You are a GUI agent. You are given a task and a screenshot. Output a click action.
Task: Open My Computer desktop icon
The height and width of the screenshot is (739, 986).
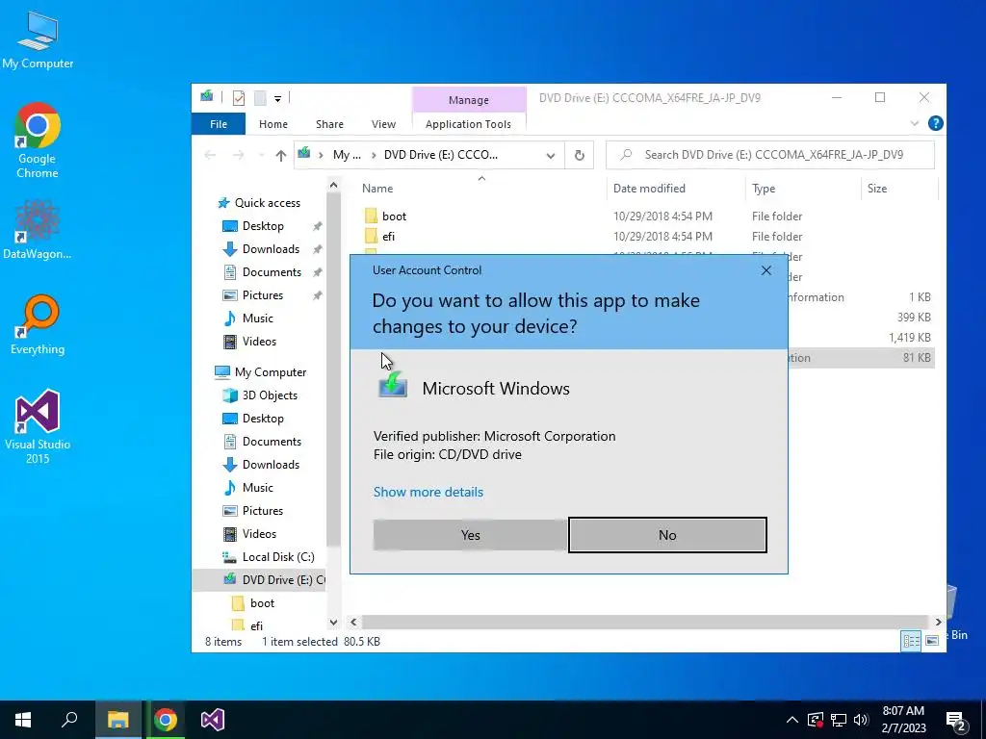(38, 40)
